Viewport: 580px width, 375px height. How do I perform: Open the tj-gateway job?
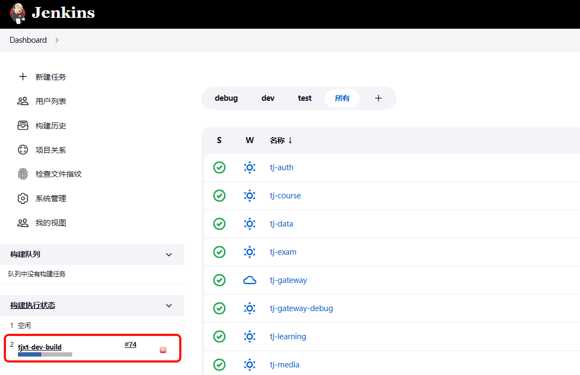click(x=288, y=280)
